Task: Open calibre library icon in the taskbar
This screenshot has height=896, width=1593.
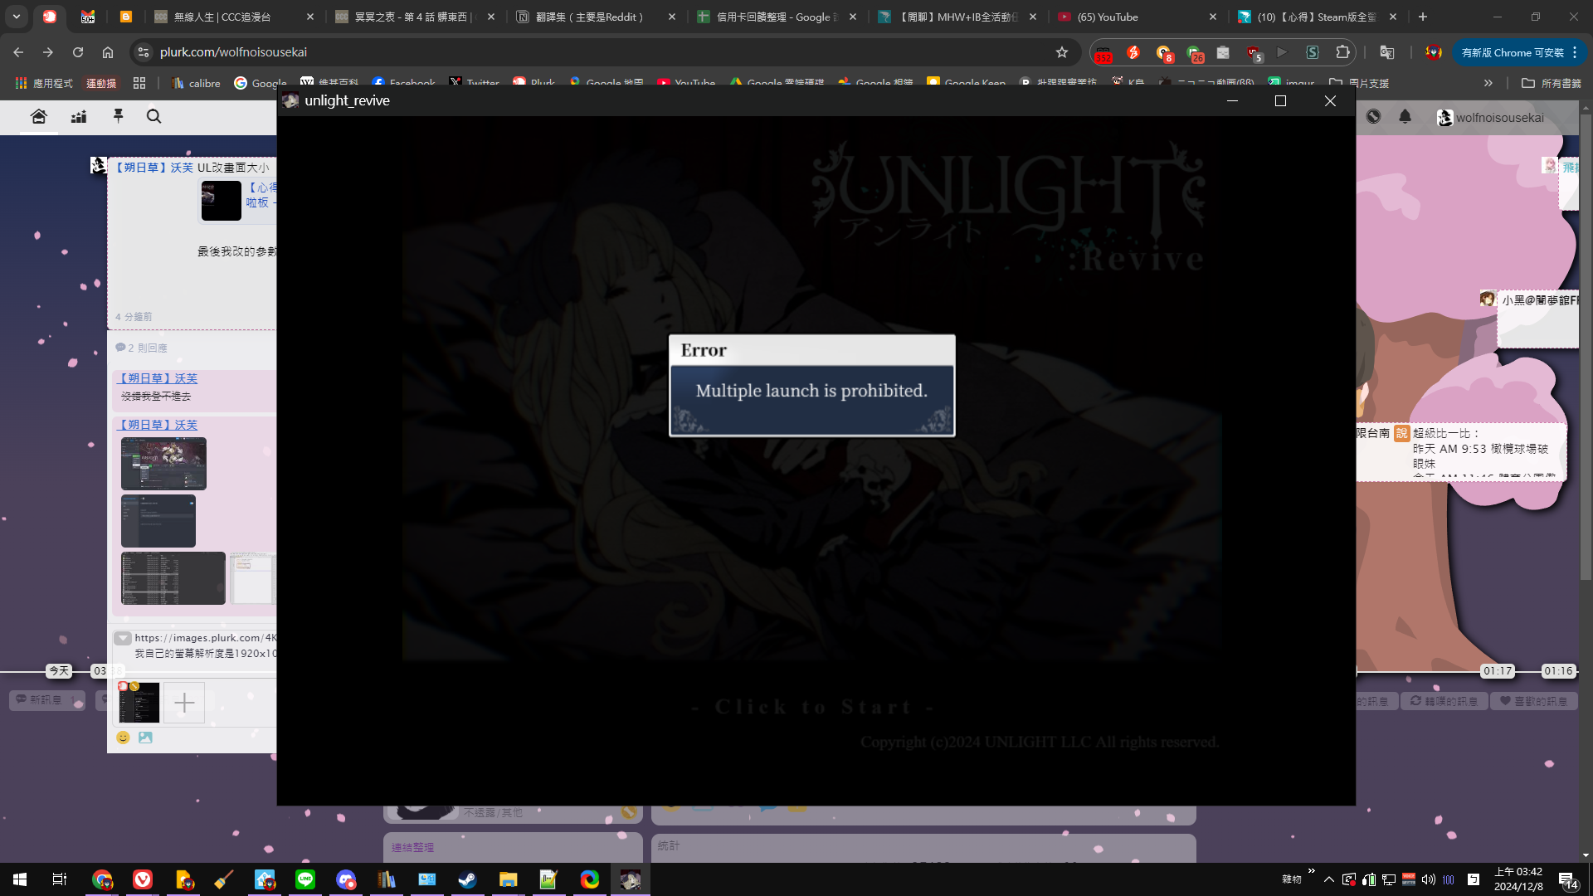Action: (x=387, y=879)
